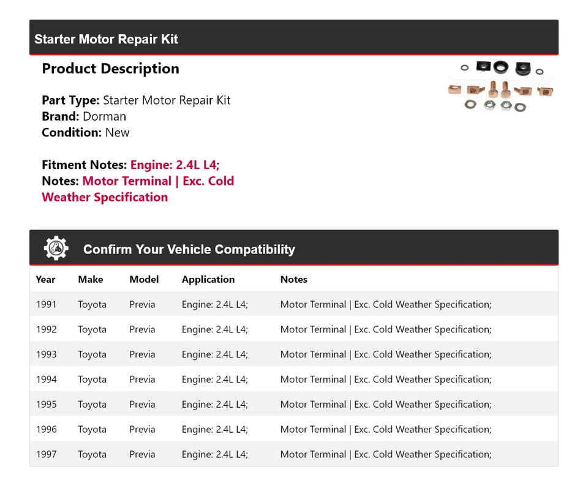Select the Product Description heading

[111, 69]
